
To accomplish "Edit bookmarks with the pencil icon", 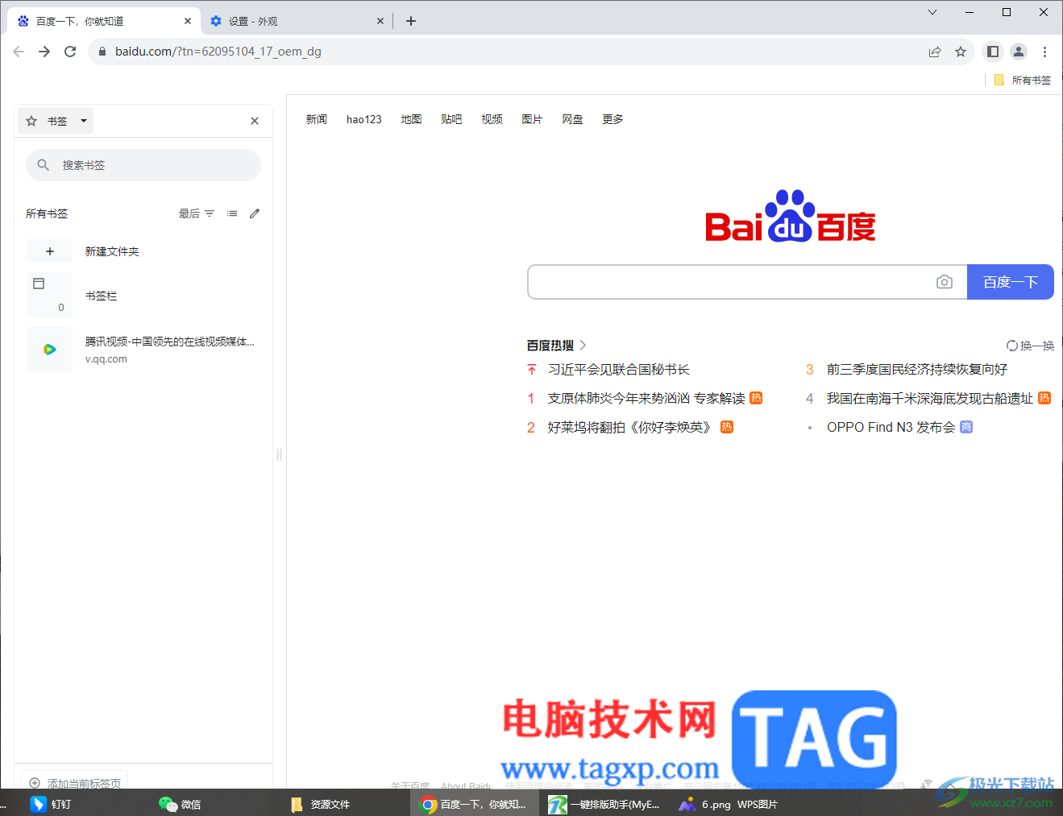I will click(x=255, y=213).
